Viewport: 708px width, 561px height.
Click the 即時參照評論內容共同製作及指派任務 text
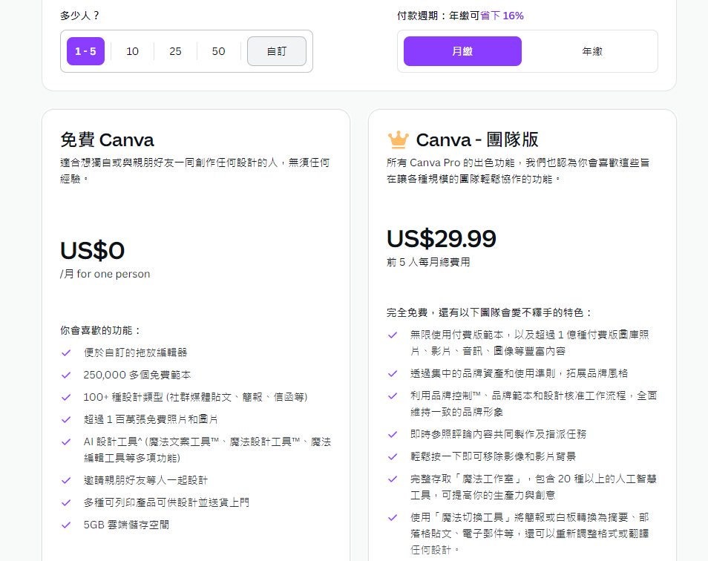coord(499,434)
